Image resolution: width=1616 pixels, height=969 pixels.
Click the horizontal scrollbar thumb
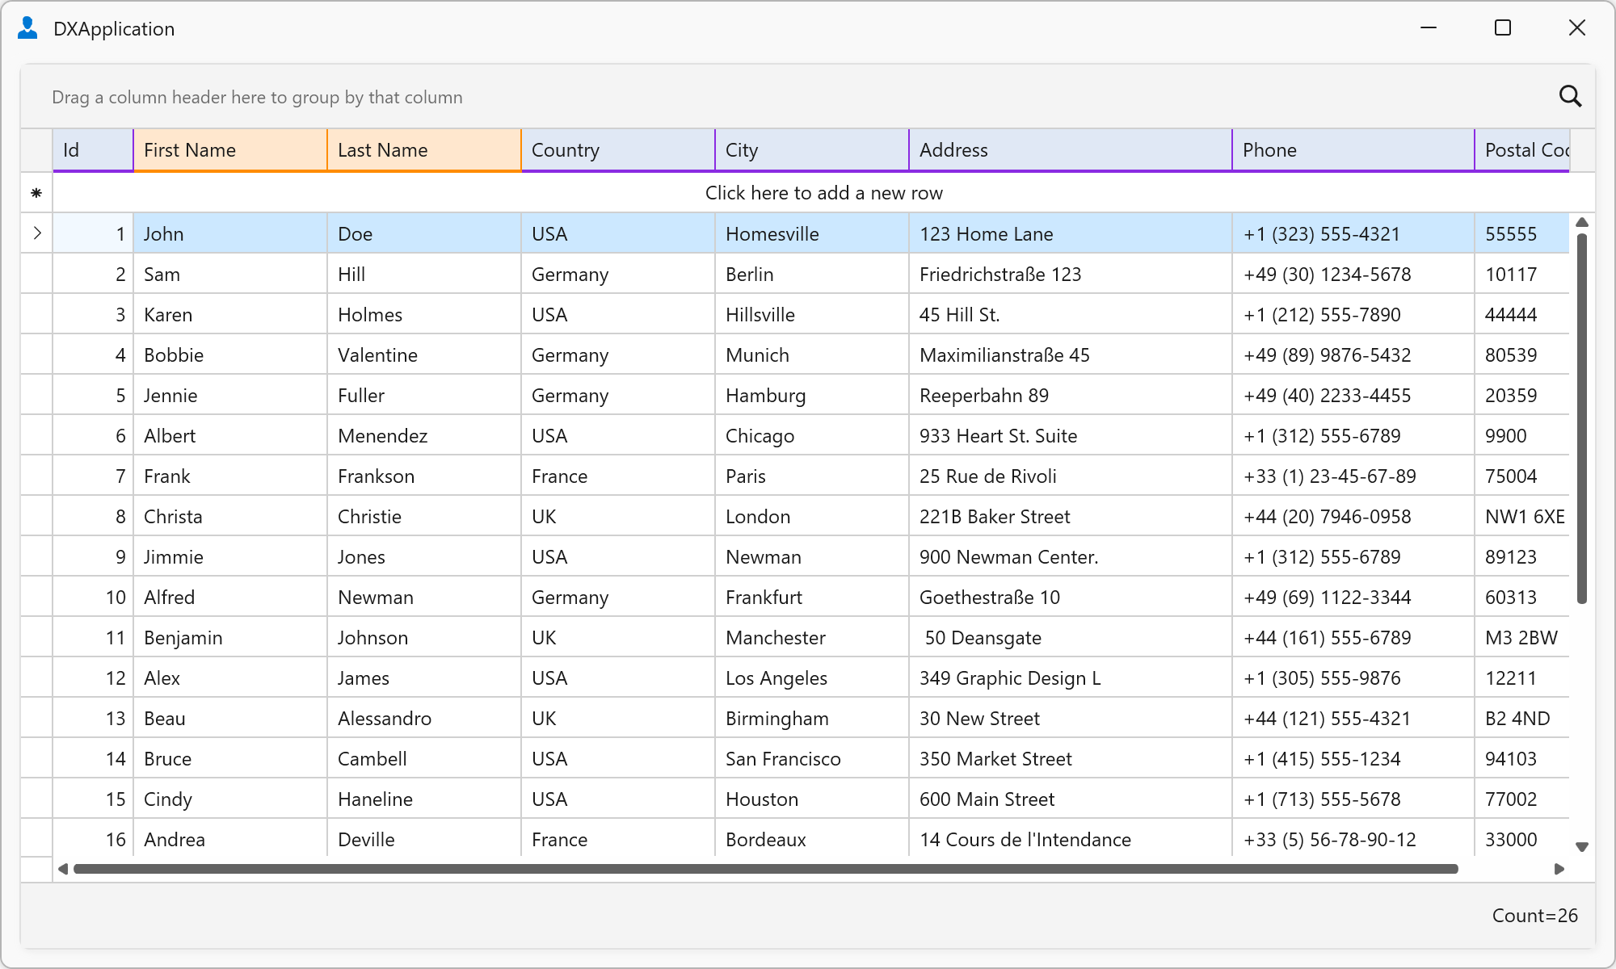point(766,869)
